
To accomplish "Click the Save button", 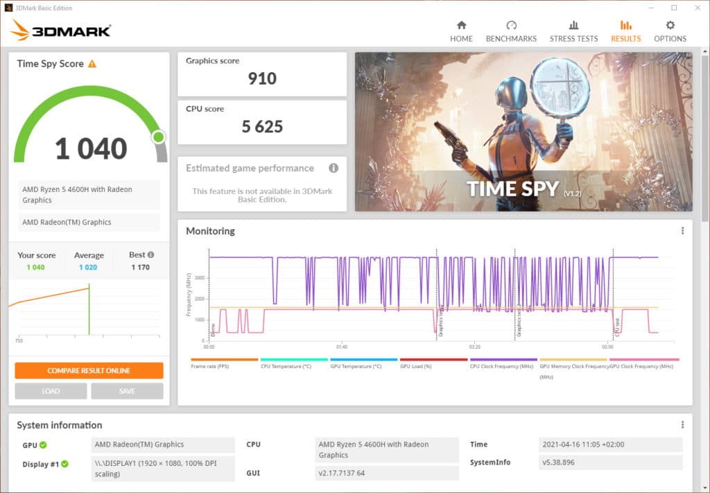I will click(x=127, y=391).
